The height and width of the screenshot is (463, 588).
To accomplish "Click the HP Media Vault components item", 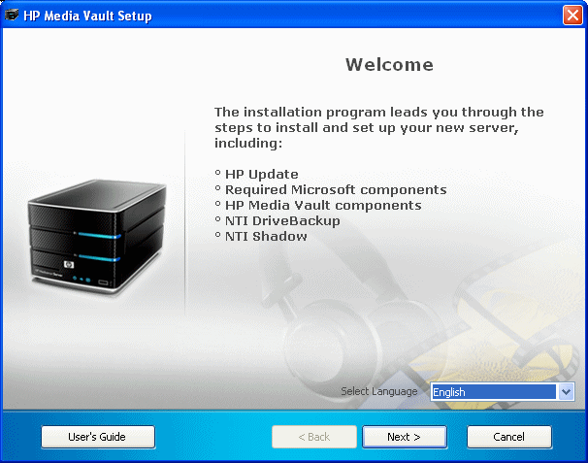I will tap(322, 206).
